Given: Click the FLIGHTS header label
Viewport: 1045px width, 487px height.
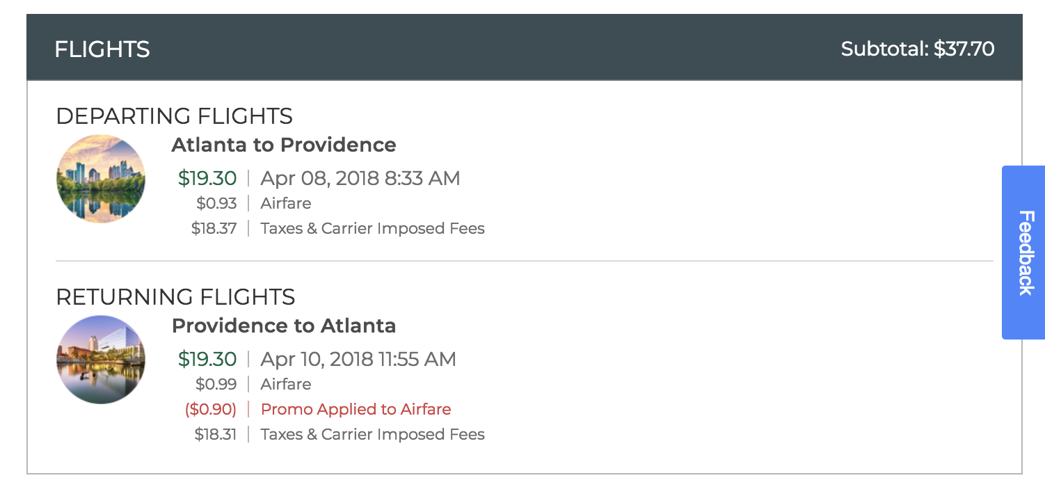Looking at the screenshot, I should (x=102, y=49).
